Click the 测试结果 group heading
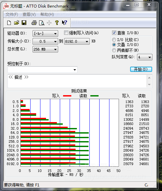162x191 pixels. [79, 91]
